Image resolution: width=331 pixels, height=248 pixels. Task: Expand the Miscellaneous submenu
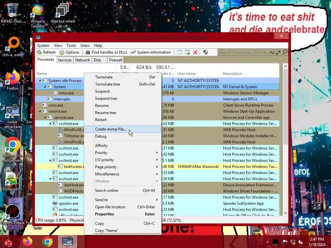(123, 174)
